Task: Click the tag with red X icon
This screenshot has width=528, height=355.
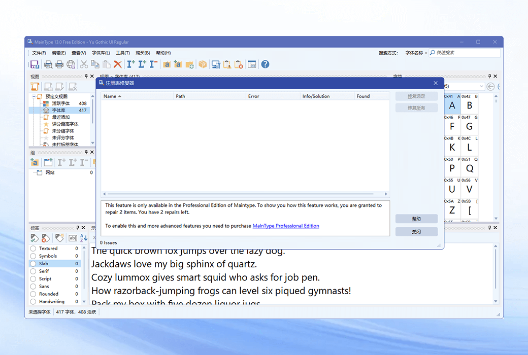Action: coord(46,238)
